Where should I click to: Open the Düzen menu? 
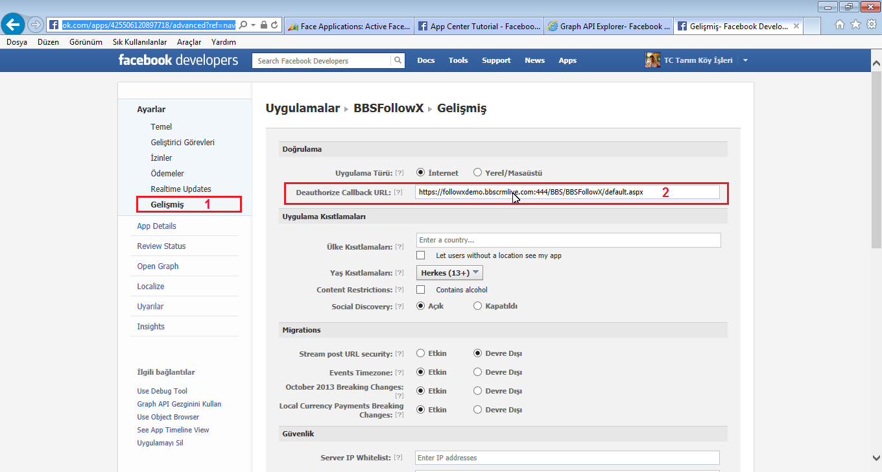[x=48, y=42]
